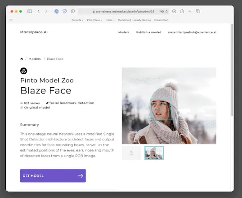
Task: Show tab overview icon
Action: [198, 11]
